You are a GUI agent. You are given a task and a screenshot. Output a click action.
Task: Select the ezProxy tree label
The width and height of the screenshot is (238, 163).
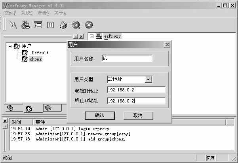(x=112, y=36)
